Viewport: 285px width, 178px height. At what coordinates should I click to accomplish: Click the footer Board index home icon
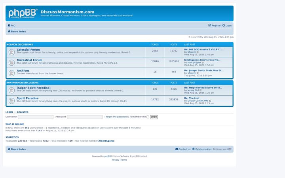coord(9,149)
